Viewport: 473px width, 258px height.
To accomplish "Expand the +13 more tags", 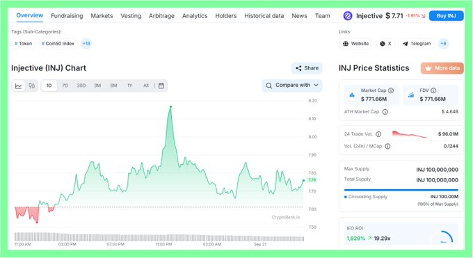I will click(86, 43).
